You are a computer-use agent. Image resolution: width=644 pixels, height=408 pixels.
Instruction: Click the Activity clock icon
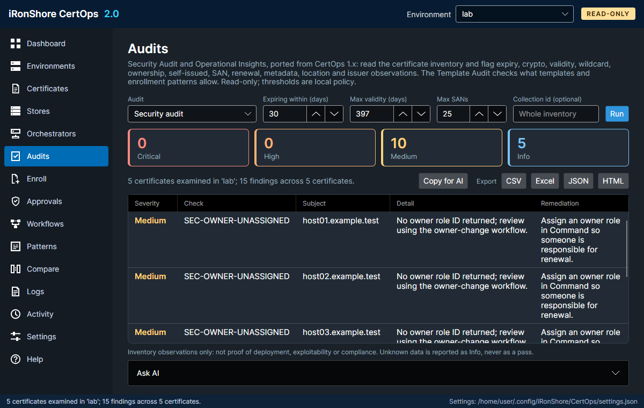[x=16, y=314]
